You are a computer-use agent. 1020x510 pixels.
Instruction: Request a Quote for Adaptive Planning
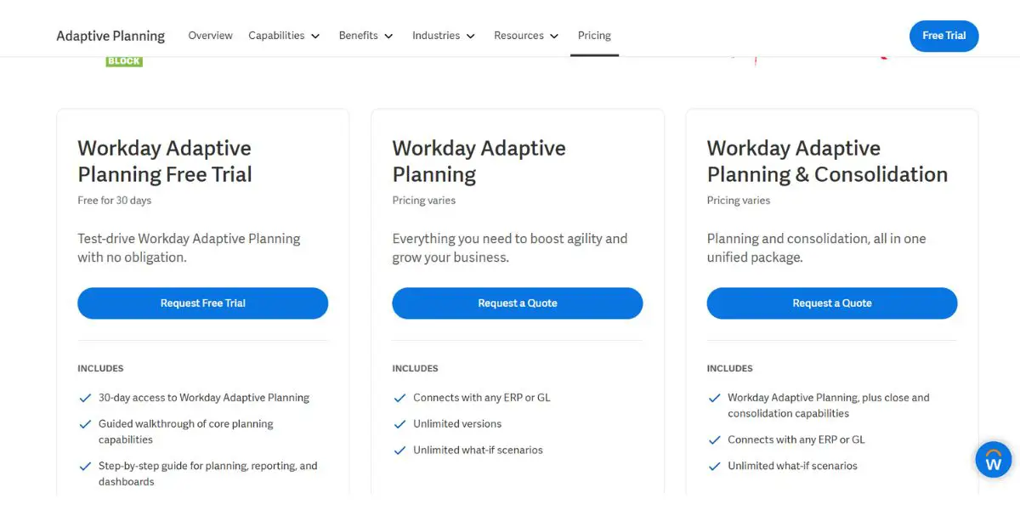point(517,303)
